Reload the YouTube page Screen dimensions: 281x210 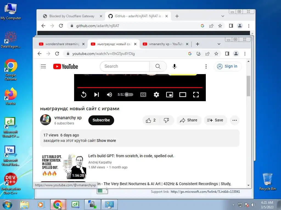[x=57, y=54]
